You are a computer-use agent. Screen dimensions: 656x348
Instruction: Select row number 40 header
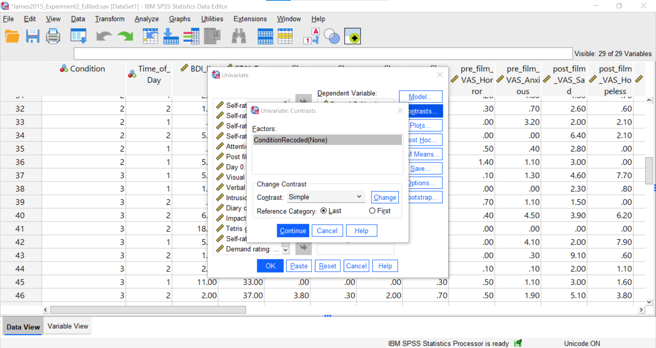pyautogui.click(x=20, y=215)
